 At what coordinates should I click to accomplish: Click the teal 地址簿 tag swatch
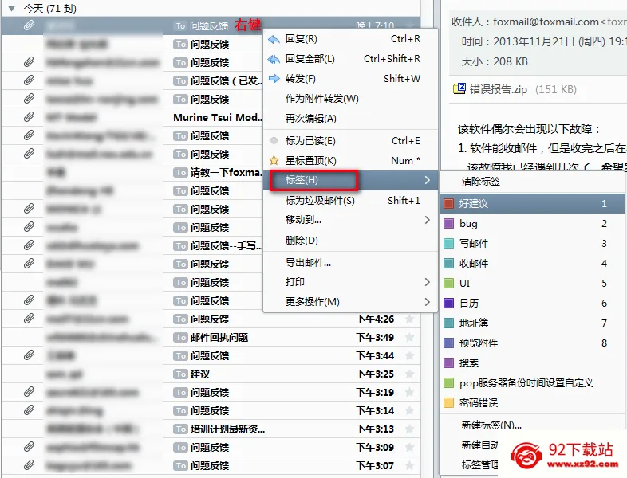pos(448,323)
